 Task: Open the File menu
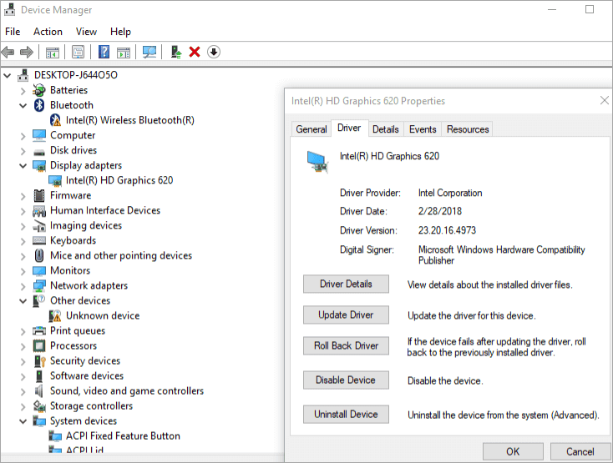click(13, 32)
